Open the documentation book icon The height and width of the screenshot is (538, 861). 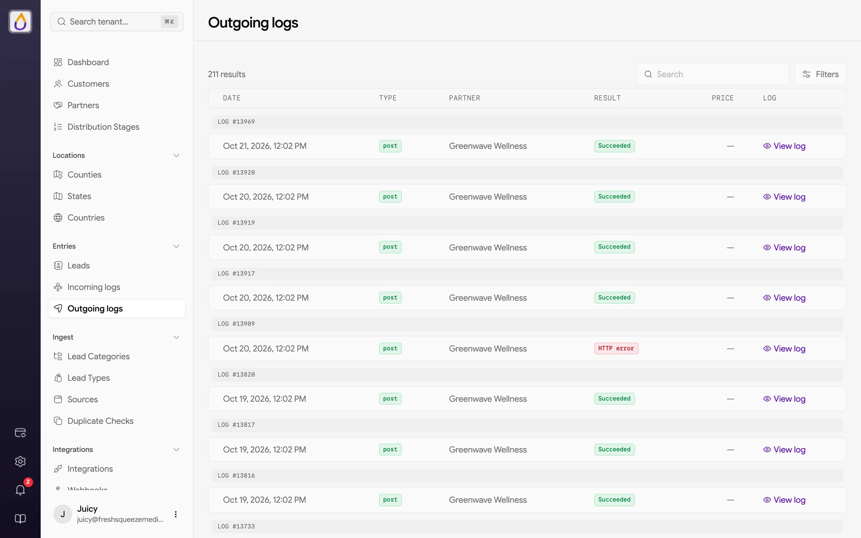click(20, 519)
